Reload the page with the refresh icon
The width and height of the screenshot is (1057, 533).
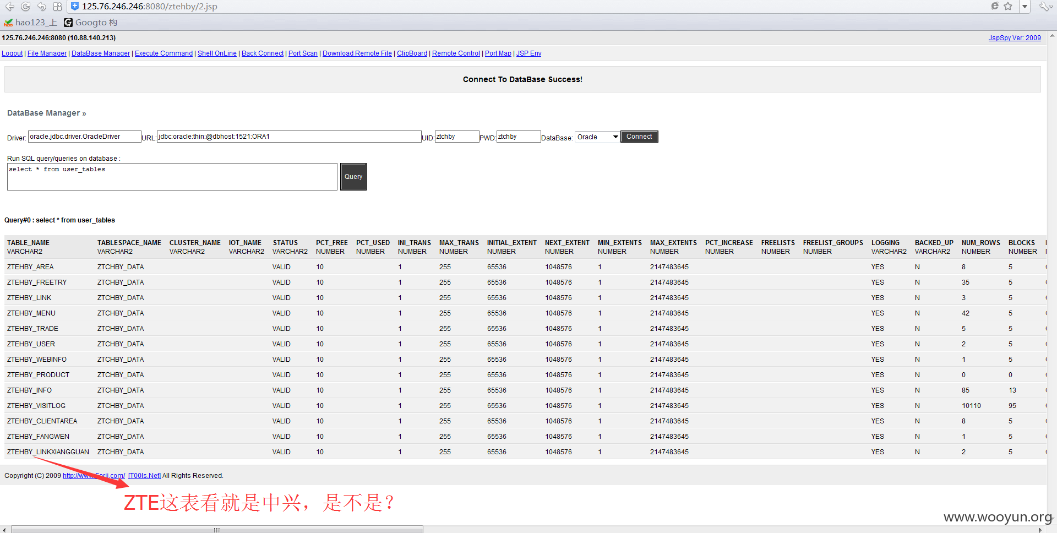[x=25, y=6]
